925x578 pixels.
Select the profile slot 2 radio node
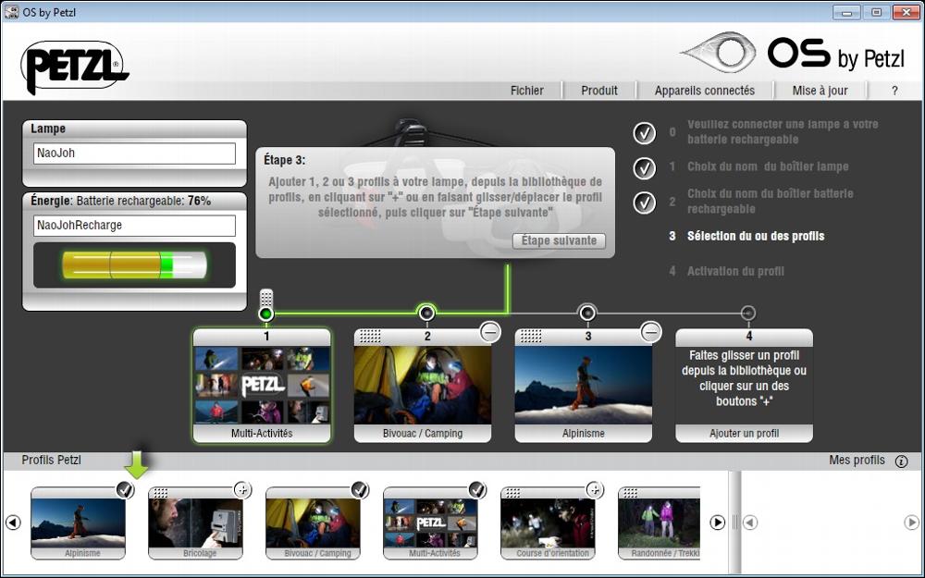click(x=426, y=314)
